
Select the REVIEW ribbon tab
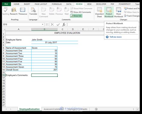point(79,4)
